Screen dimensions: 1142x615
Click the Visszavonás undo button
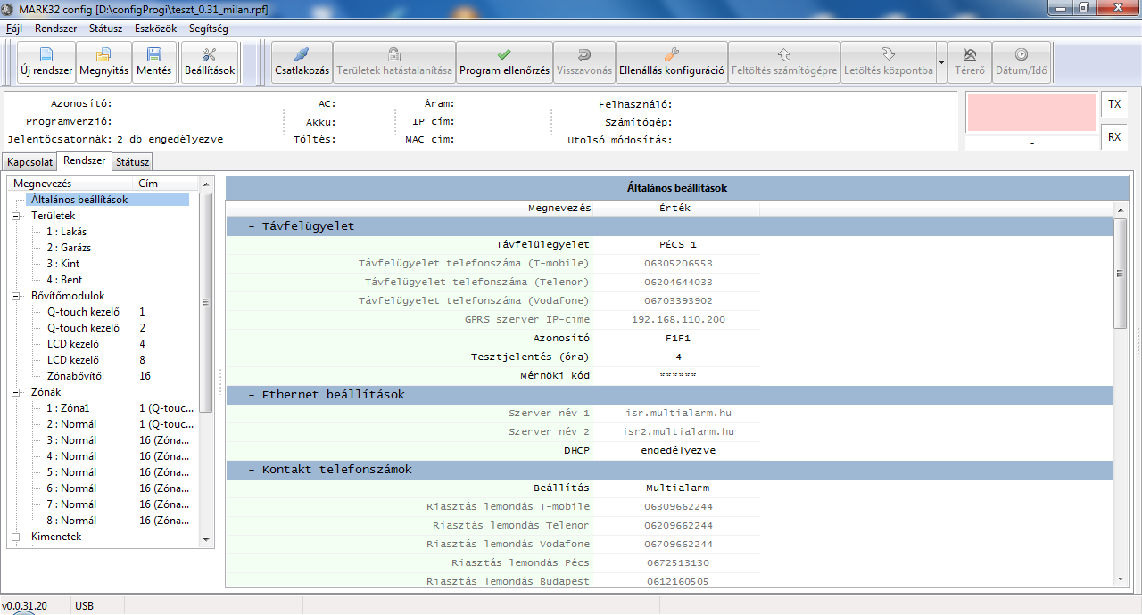[x=584, y=62]
